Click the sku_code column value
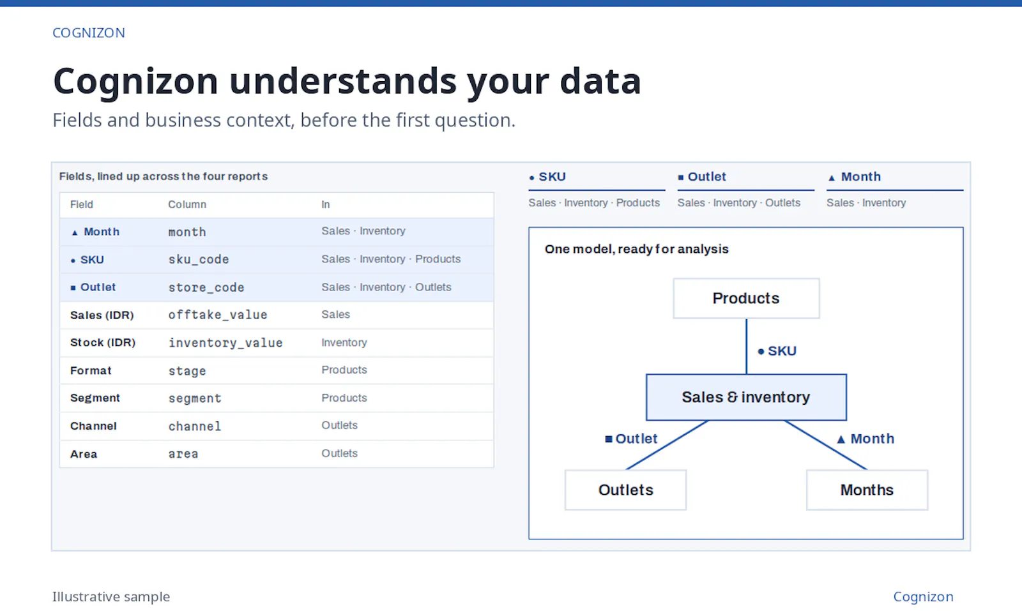The image size is (1022, 611). point(199,260)
